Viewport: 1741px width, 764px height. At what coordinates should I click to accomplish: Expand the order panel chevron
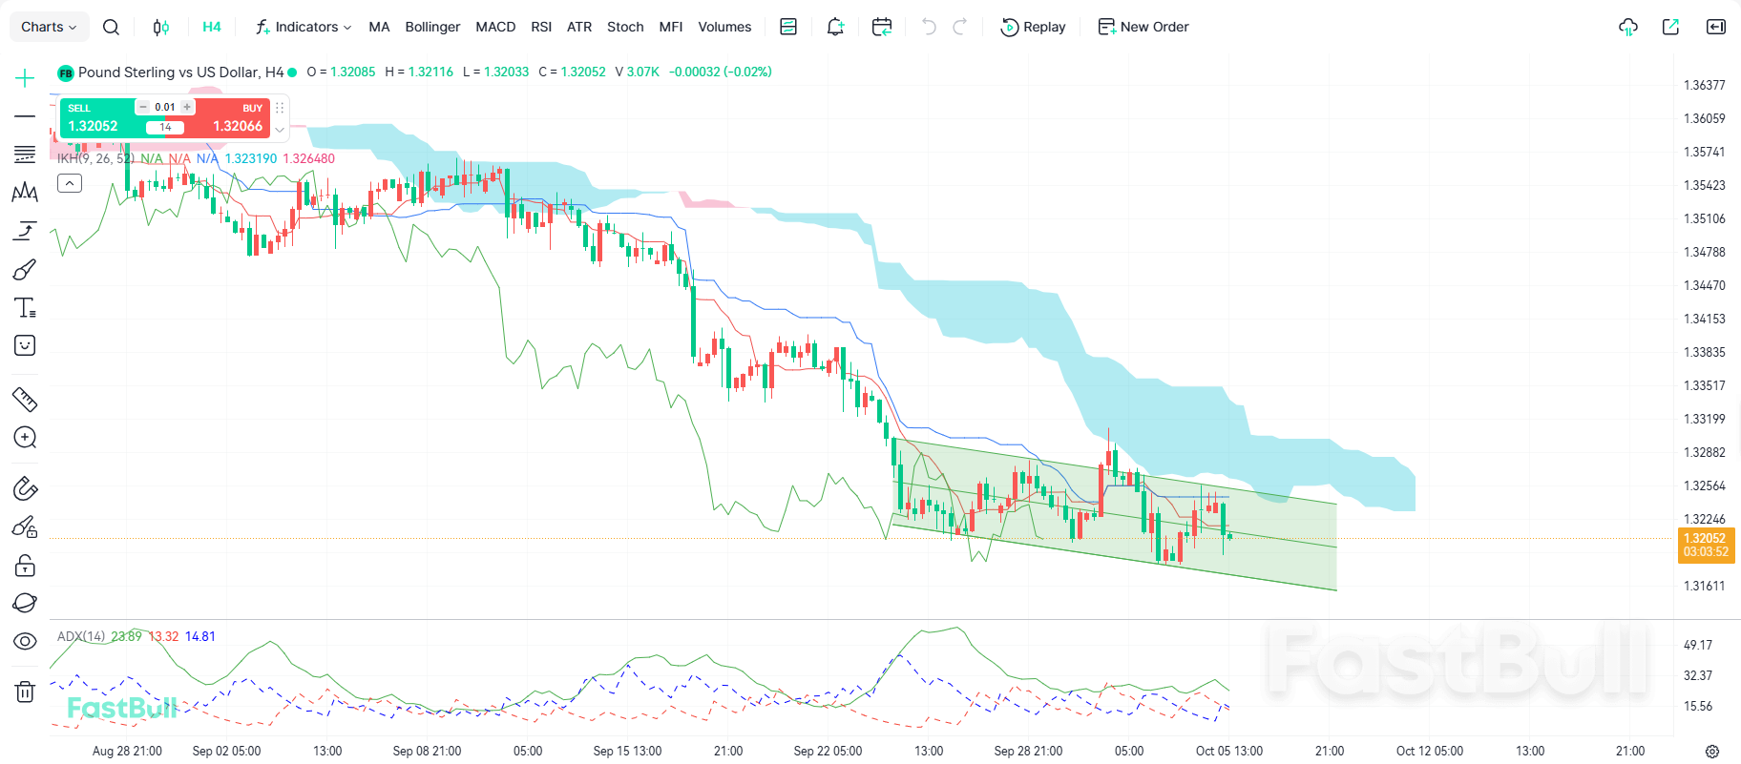pyautogui.click(x=280, y=130)
